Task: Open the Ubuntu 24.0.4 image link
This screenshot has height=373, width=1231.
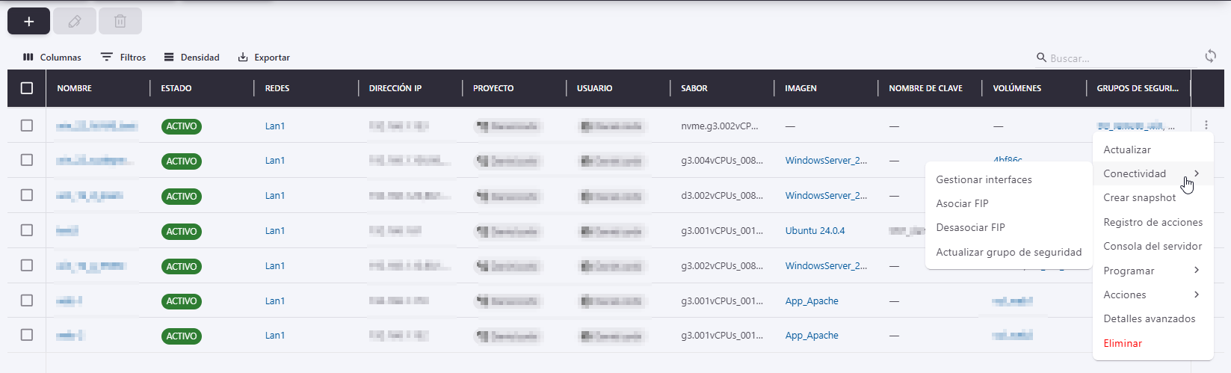Action: [815, 230]
